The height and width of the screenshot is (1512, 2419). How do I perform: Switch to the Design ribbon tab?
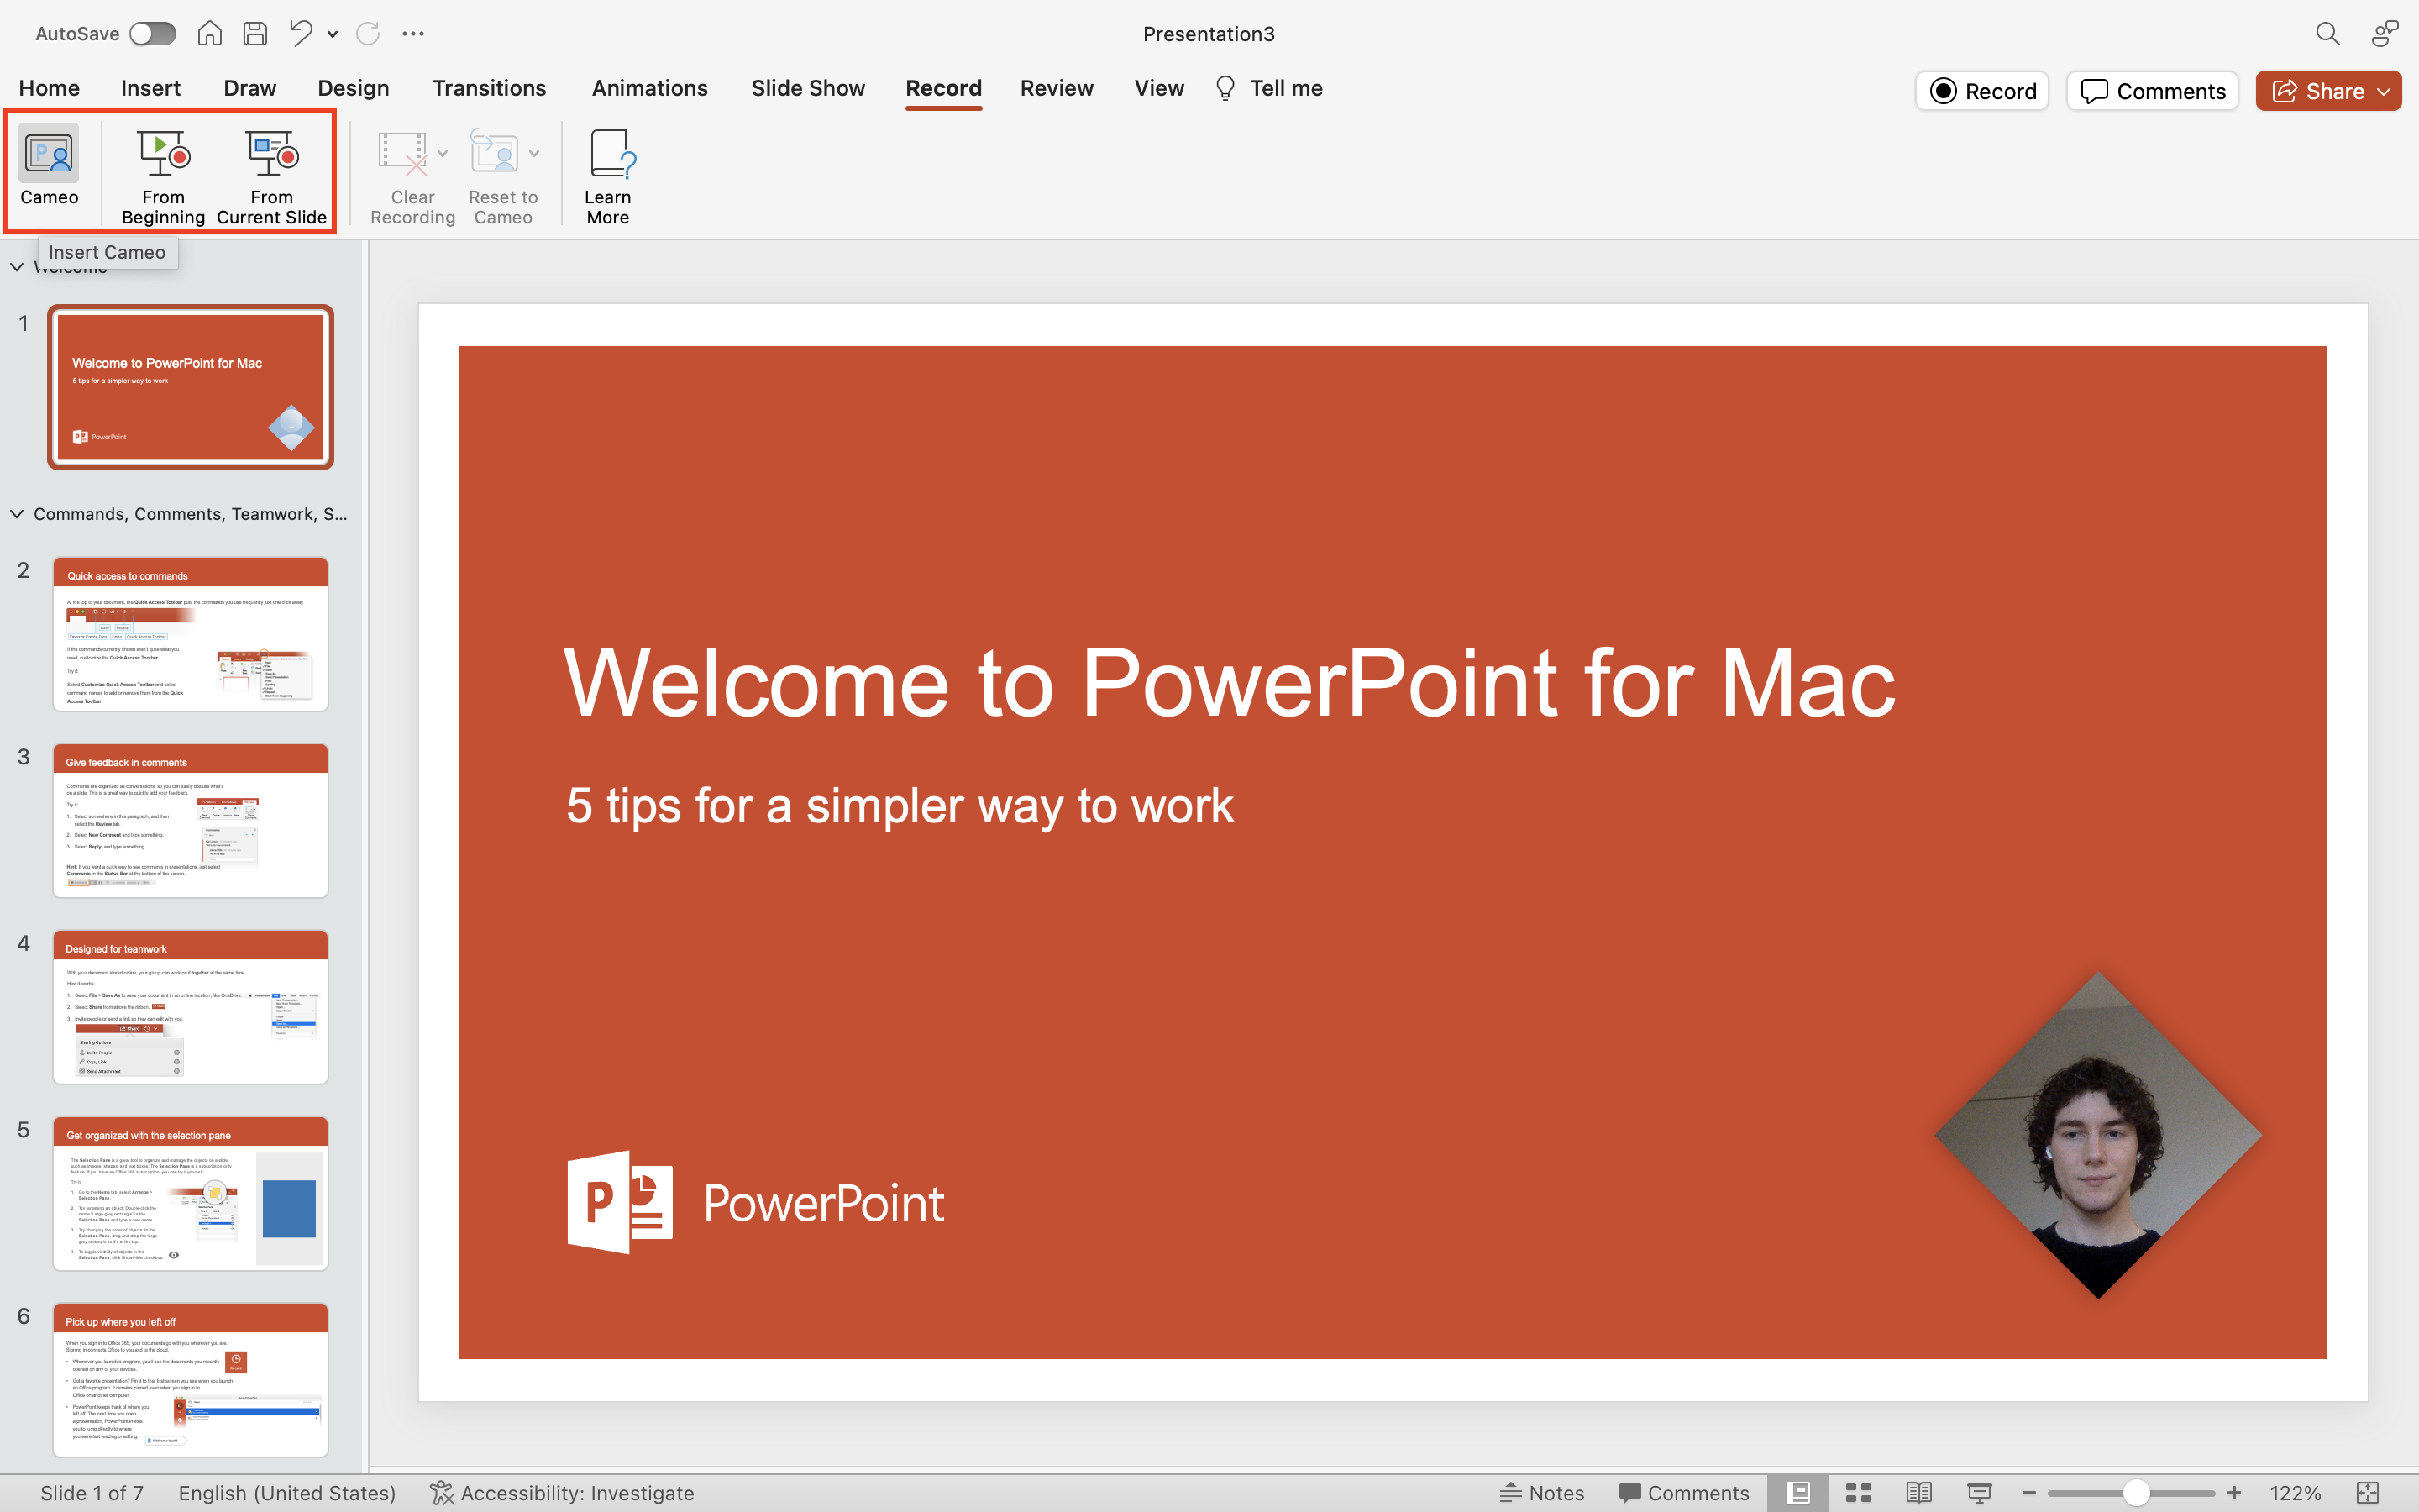click(x=352, y=87)
